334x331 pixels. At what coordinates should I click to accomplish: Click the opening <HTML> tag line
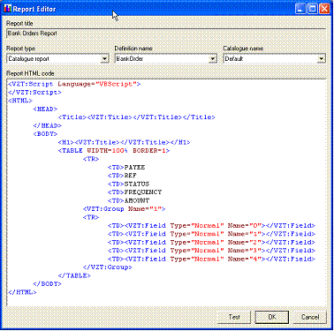tap(20, 101)
